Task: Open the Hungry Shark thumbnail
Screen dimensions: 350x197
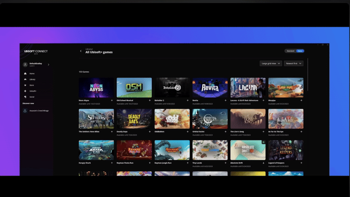Action: click(x=96, y=150)
